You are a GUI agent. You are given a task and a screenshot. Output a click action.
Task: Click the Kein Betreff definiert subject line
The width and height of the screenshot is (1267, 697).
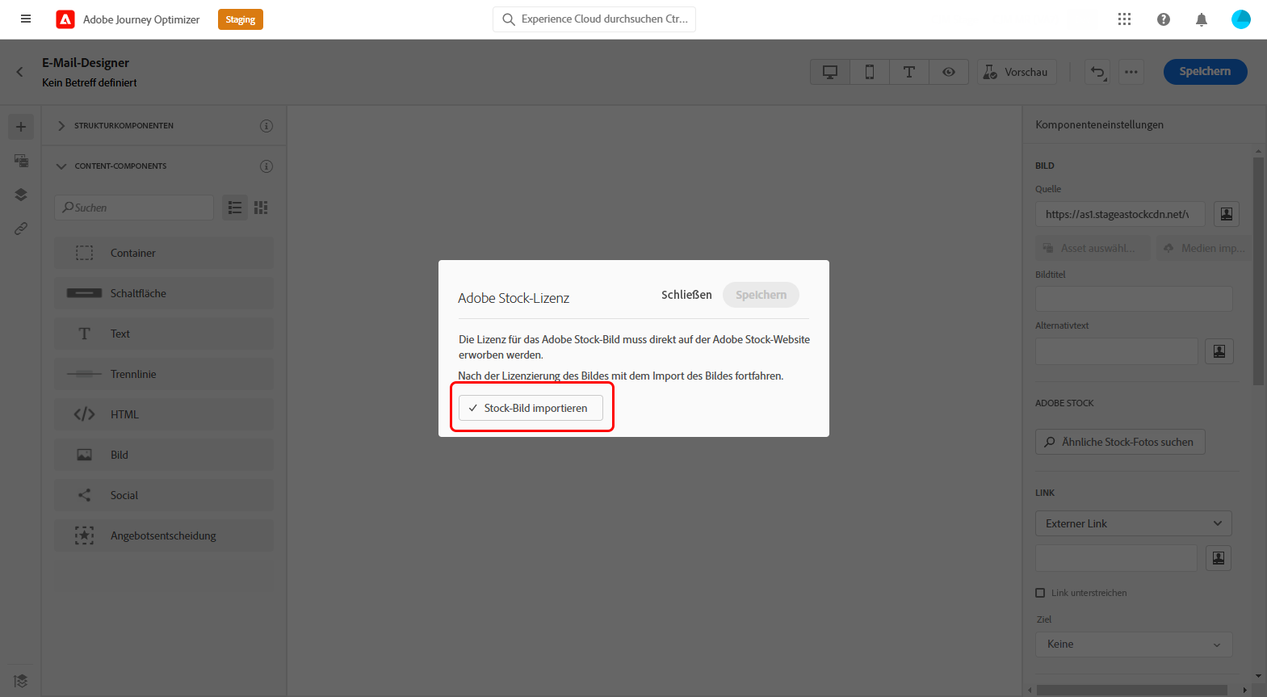(90, 82)
